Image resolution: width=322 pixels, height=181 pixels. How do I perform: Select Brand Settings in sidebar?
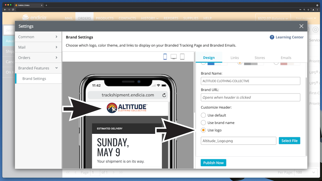coord(39,78)
